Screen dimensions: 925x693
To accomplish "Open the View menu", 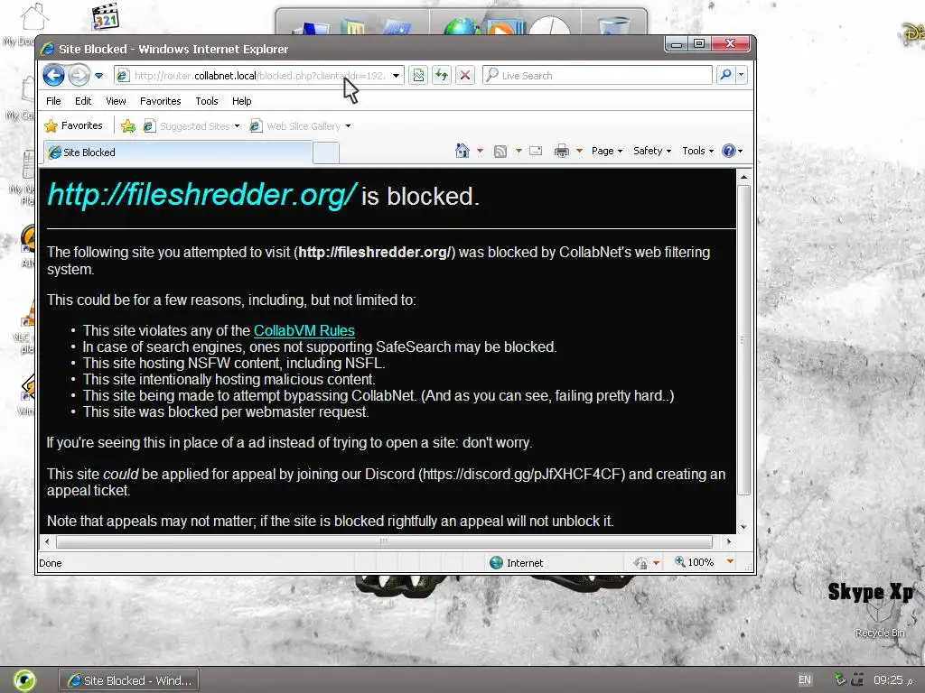I will pos(117,101).
